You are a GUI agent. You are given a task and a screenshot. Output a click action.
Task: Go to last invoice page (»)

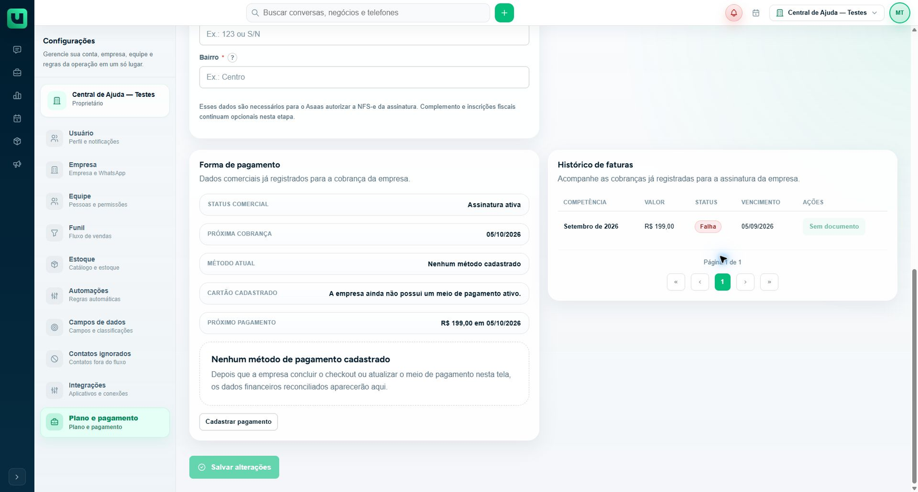(x=769, y=282)
